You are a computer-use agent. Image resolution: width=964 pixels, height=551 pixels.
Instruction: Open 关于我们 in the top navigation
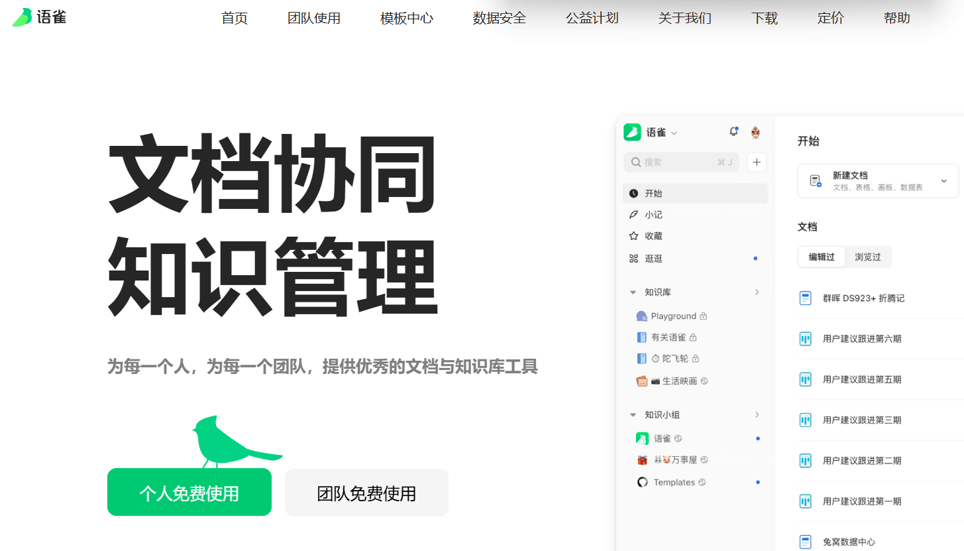[685, 19]
